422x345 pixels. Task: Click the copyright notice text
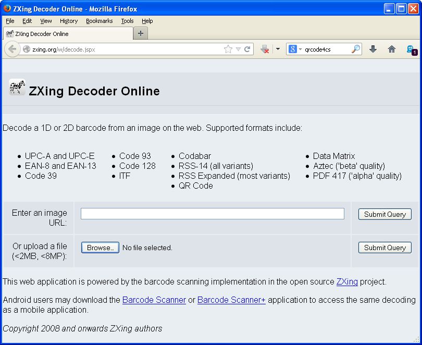[82, 329]
